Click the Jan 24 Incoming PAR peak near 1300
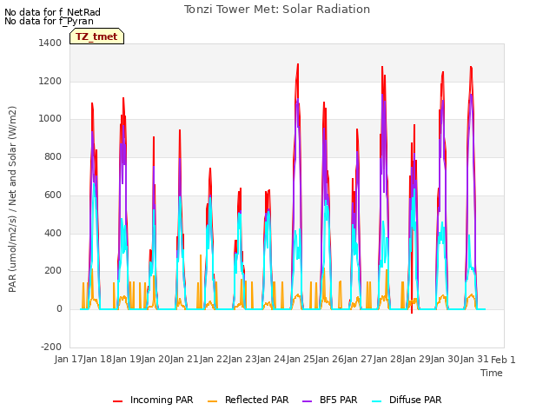556x417 pixels. (x=298, y=65)
